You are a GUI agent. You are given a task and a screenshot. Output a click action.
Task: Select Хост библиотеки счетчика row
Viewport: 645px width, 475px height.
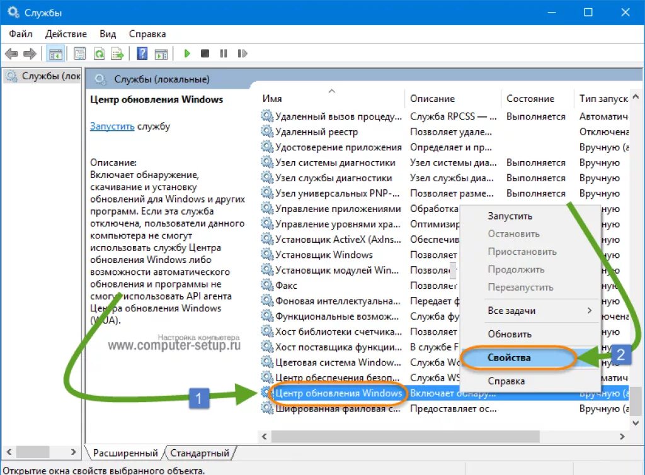coord(360,332)
